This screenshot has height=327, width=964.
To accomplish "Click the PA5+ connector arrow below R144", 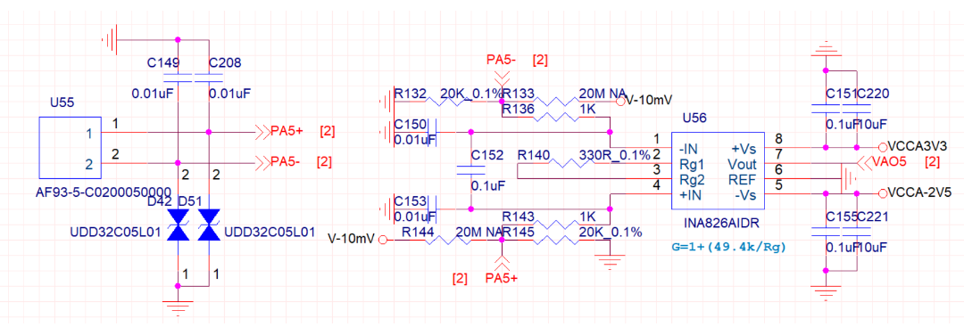I will pyautogui.click(x=503, y=263).
